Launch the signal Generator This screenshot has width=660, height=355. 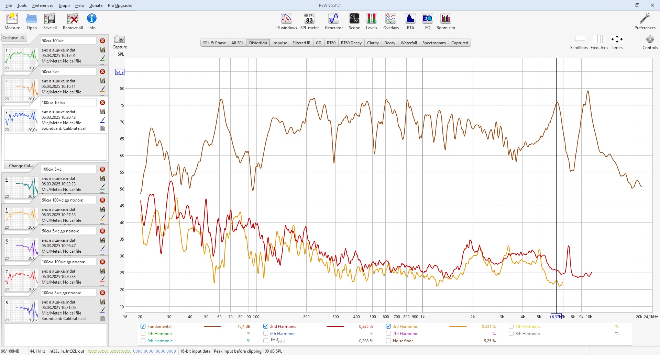point(334,21)
